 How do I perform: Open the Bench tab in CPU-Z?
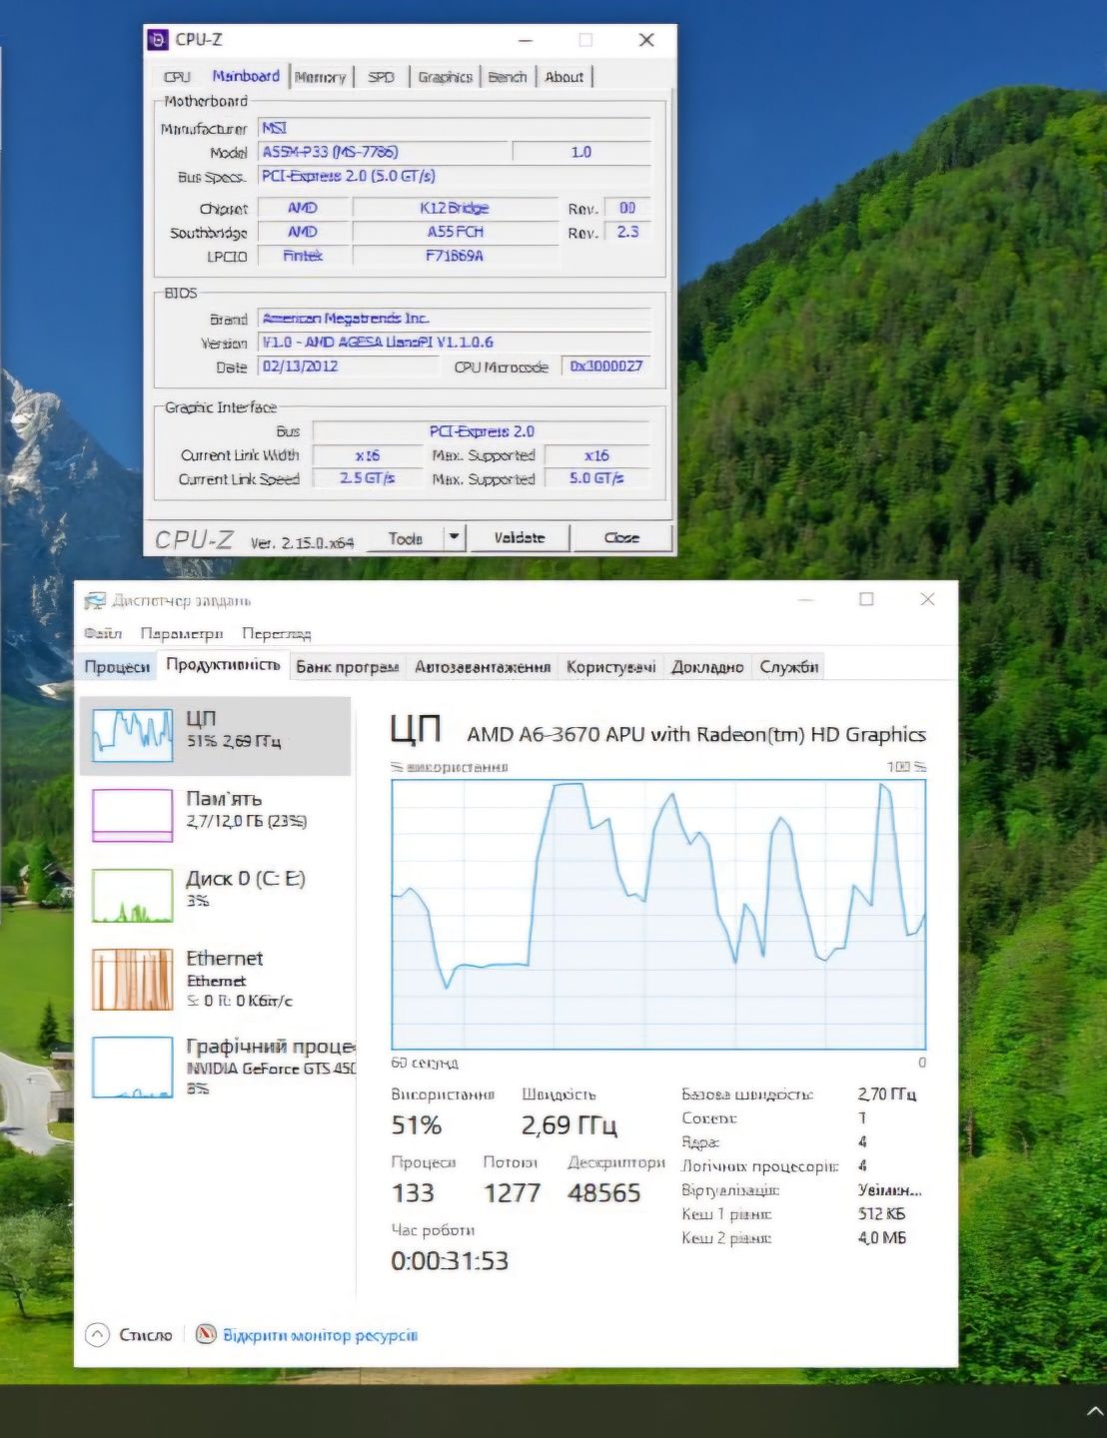[508, 77]
